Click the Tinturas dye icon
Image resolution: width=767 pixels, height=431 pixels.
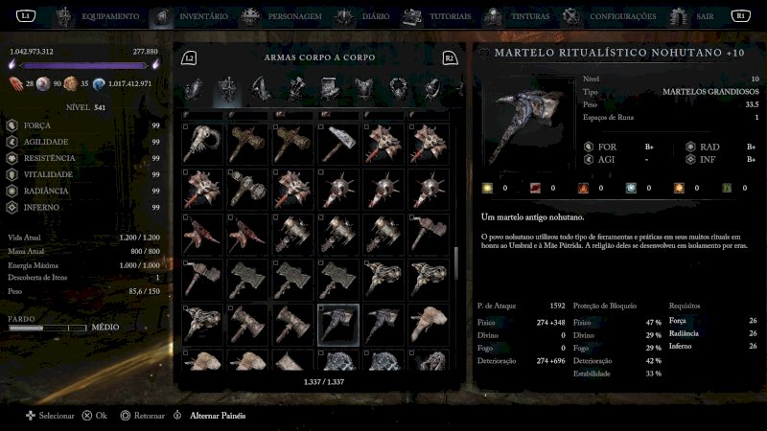pyautogui.click(x=493, y=16)
